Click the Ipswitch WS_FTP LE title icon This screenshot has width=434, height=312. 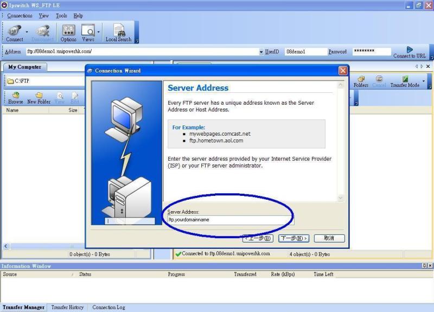coord(4,5)
